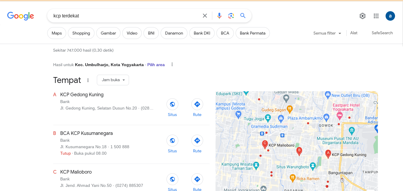The height and width of the screenshot is (191, 403).
Task: Open the settings gear icon
Action: pyautogui.click(x=363, y=16)
